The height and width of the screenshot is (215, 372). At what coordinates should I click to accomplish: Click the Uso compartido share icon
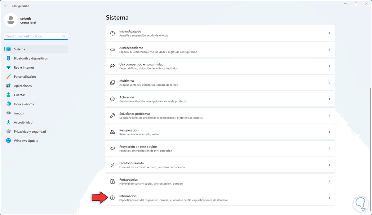point(113,66)
